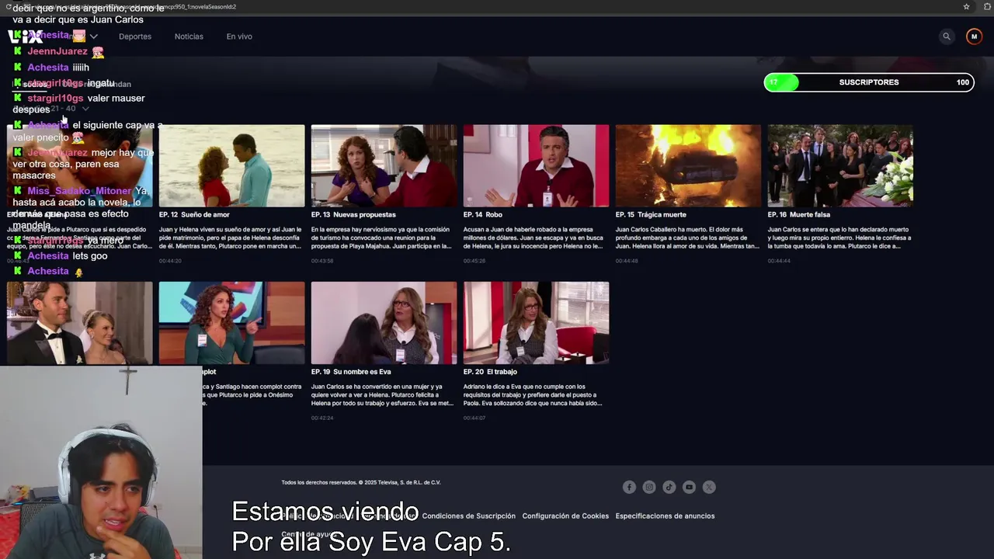This screenshot has height=559, width=994.
Task: Play episode 15 Trágica muerte thumbnail
Action: [x=689, y=166]
